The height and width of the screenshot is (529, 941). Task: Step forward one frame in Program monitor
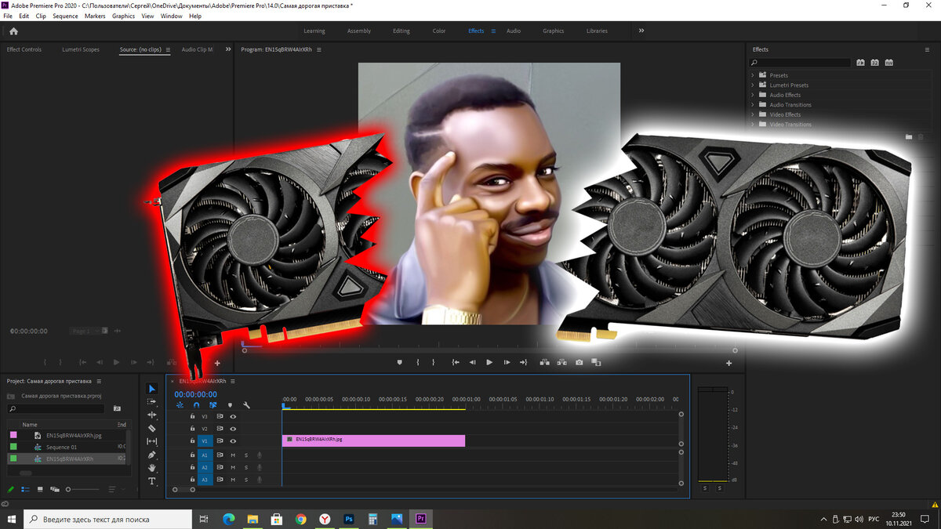click(x=507, y=362)
